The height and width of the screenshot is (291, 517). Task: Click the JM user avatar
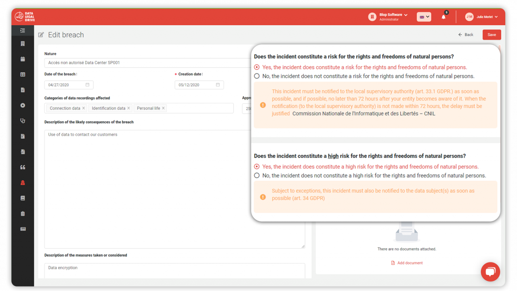click(469, 17)
